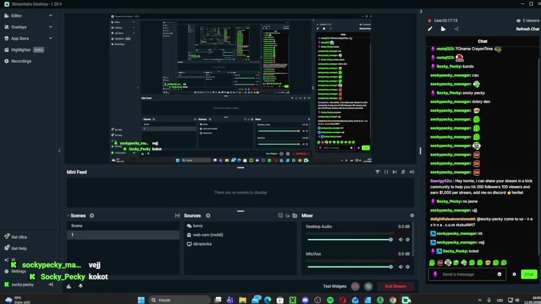This screenshot has width=541, height=304.
Task: Open Google Chrome from the taskbar
Action: 393,300
